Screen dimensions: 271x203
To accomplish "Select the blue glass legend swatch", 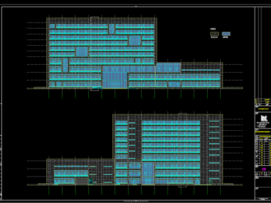I will click(x=226, y=34).
